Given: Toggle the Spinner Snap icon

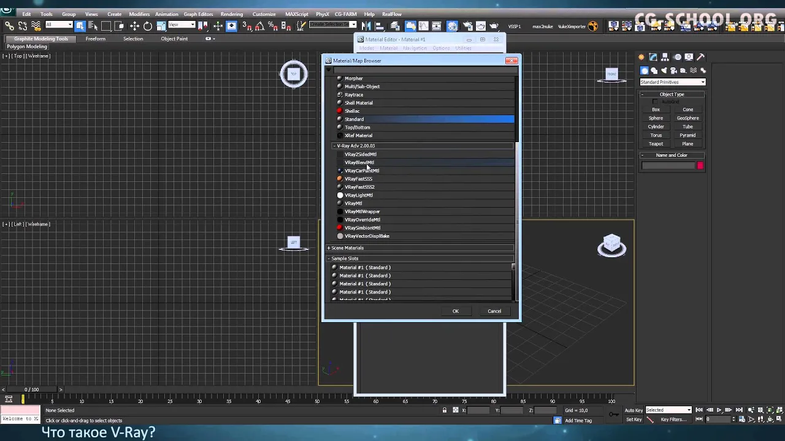Looking at the screenshot, I should tap(285, 26).
